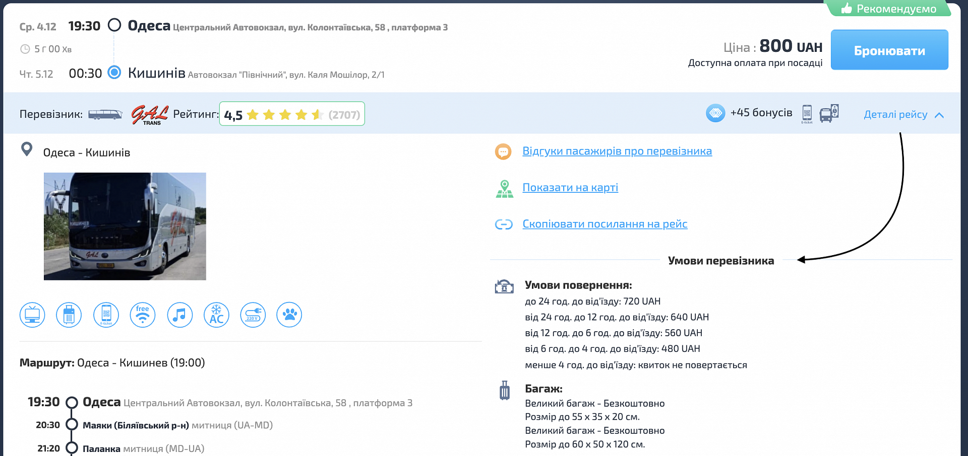Click the map pin icon near Одеса - Кишинів
968x456 pixels.
(x=28, y=149)
